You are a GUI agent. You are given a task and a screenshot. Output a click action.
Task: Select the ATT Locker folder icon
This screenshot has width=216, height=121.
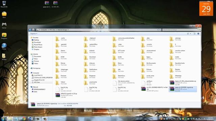click(114, 51)
